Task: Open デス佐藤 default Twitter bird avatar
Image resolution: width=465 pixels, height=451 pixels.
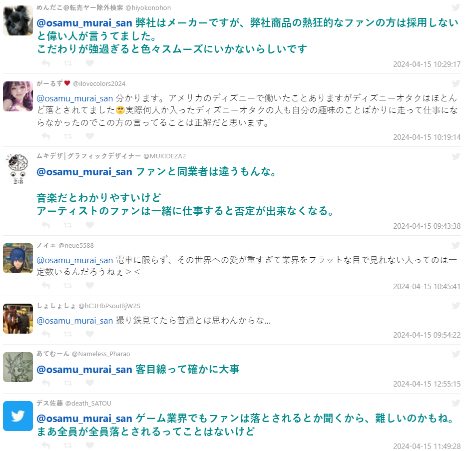Action: (18, 416)
